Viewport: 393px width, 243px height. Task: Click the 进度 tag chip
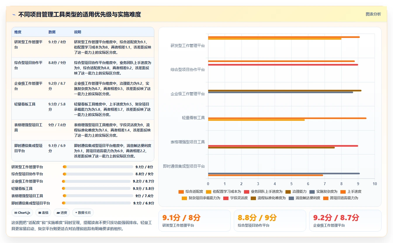tap(62, 213)
